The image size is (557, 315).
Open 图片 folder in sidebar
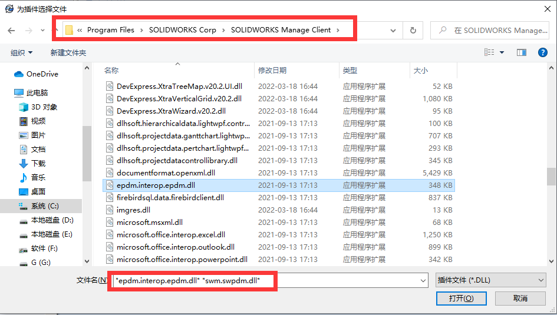(x=32, y=135)
